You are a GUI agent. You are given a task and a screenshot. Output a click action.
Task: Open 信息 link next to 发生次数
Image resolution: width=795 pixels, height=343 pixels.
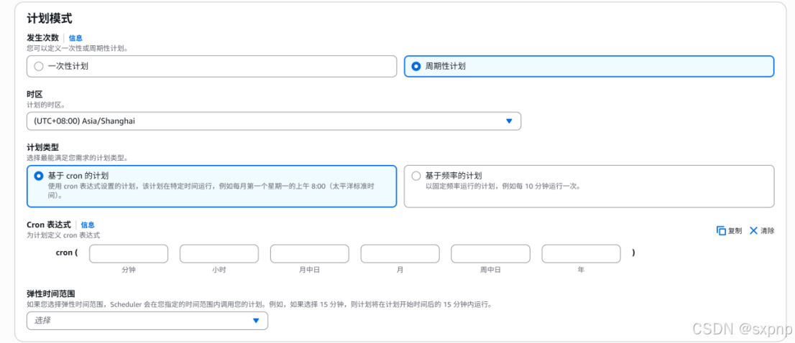click(x=75, y=38)
